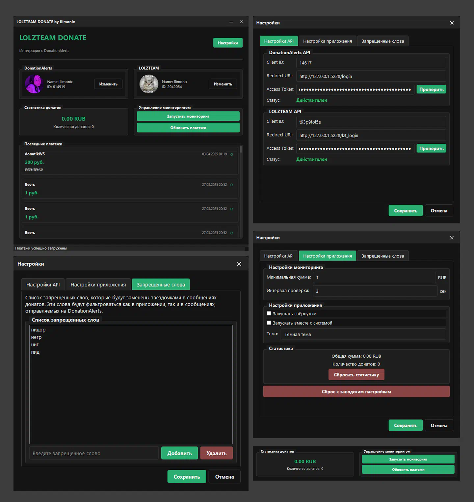Enable the Запускать свёрнутым checkbox

tap(269, 314)
